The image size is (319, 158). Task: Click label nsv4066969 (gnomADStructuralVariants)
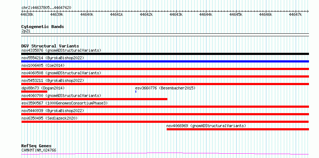point(206,126)
